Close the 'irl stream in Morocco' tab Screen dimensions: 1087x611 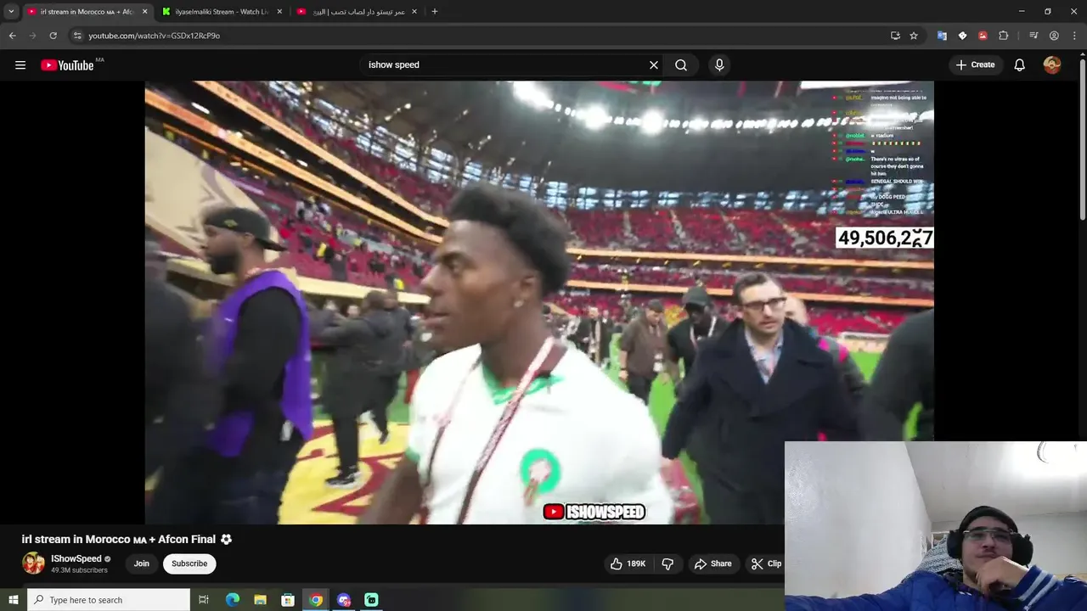pyautogui.click(x=144, y=12)
